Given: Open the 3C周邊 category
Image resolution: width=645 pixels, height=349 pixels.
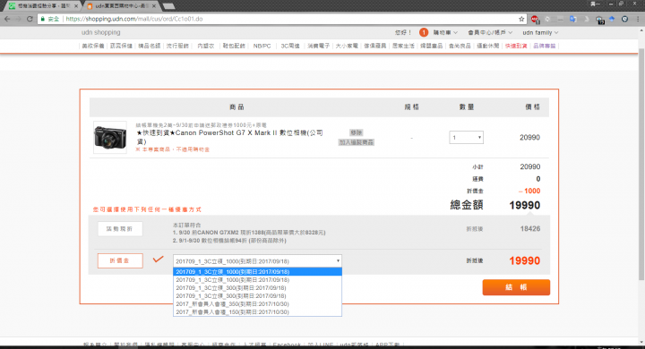Looking at the screenshot, I should tap(290, 46).
